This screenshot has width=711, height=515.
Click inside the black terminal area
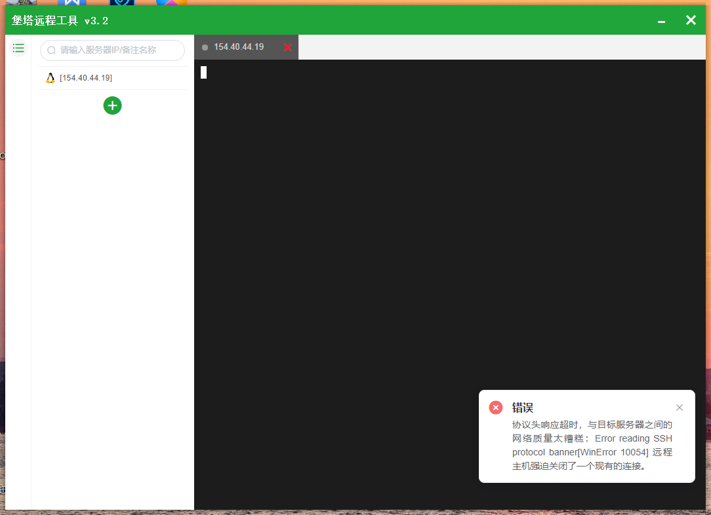coord(450,284)
